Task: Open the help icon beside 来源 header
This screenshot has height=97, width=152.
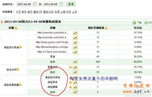Action: (x=16, y=28)
